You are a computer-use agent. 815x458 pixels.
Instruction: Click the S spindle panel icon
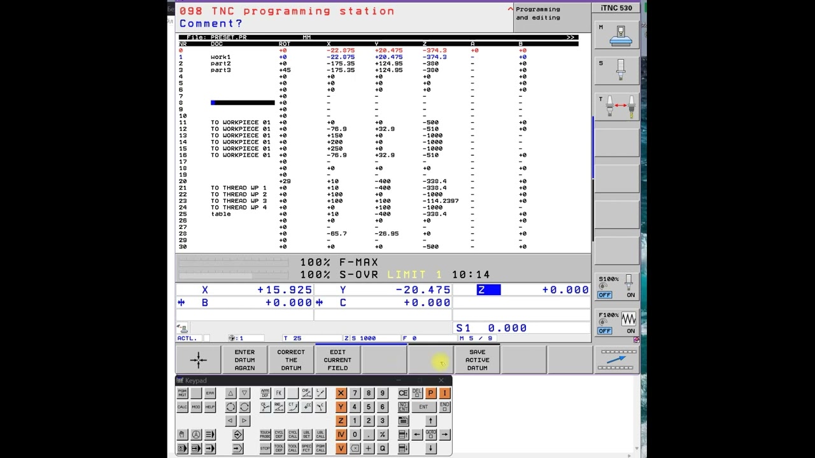(x=616, y=72)
